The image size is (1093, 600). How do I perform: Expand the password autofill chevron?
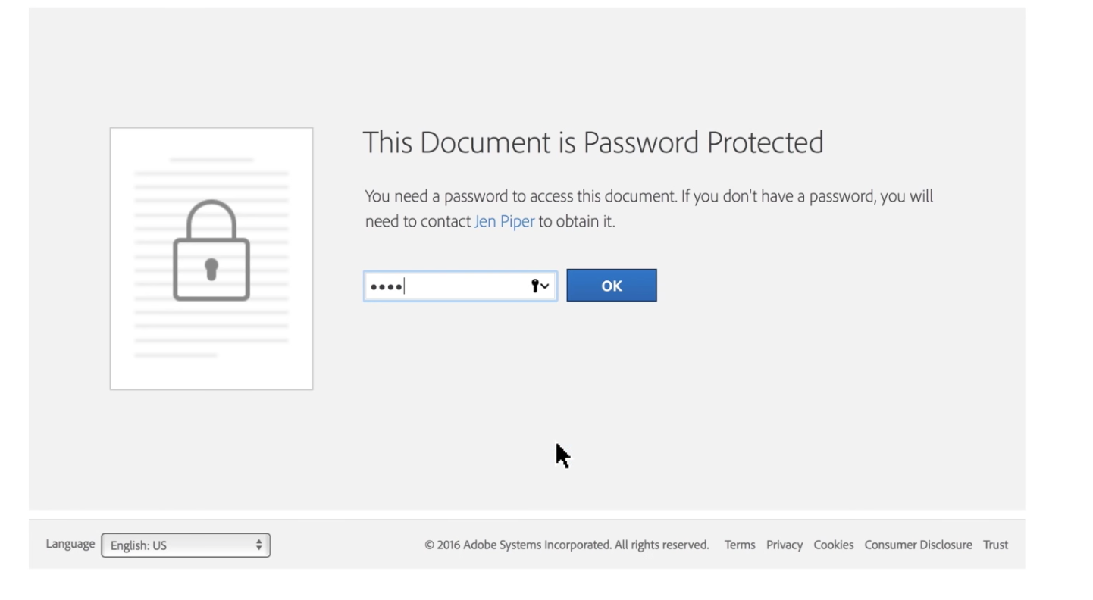click(545, 286)
